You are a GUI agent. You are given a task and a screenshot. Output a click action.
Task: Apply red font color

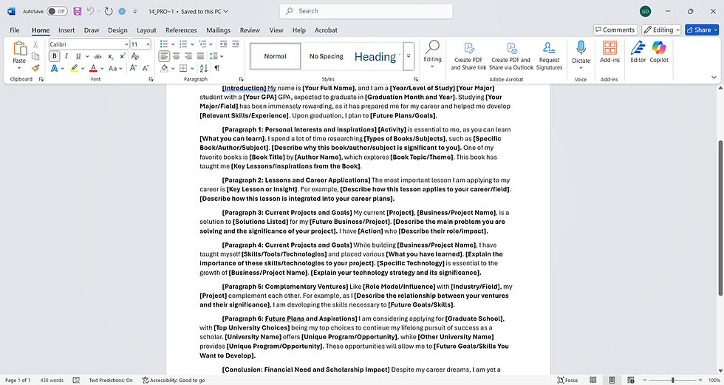click(x=93, y=68)
